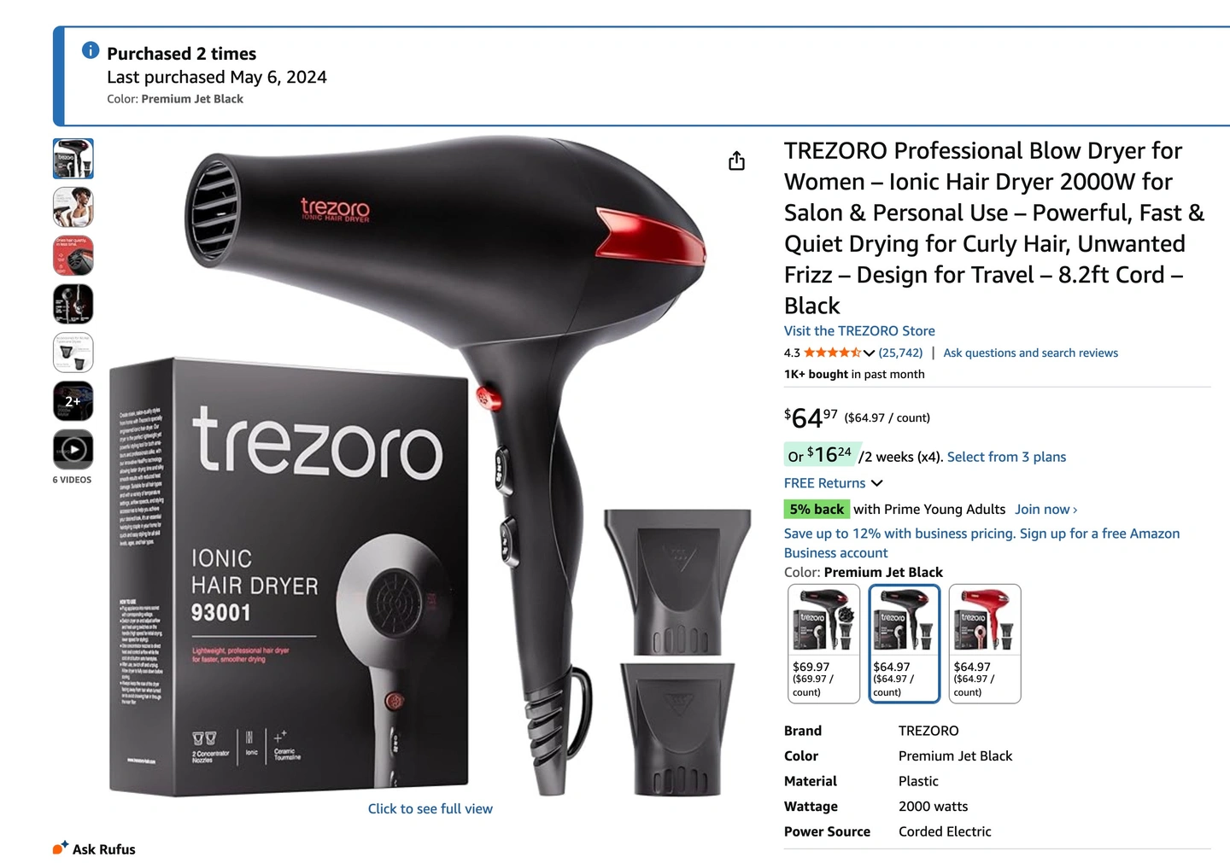1230x863 pixels.
Task: Choose the $69.97 diffuser bundle option
Action: [823, 644]
